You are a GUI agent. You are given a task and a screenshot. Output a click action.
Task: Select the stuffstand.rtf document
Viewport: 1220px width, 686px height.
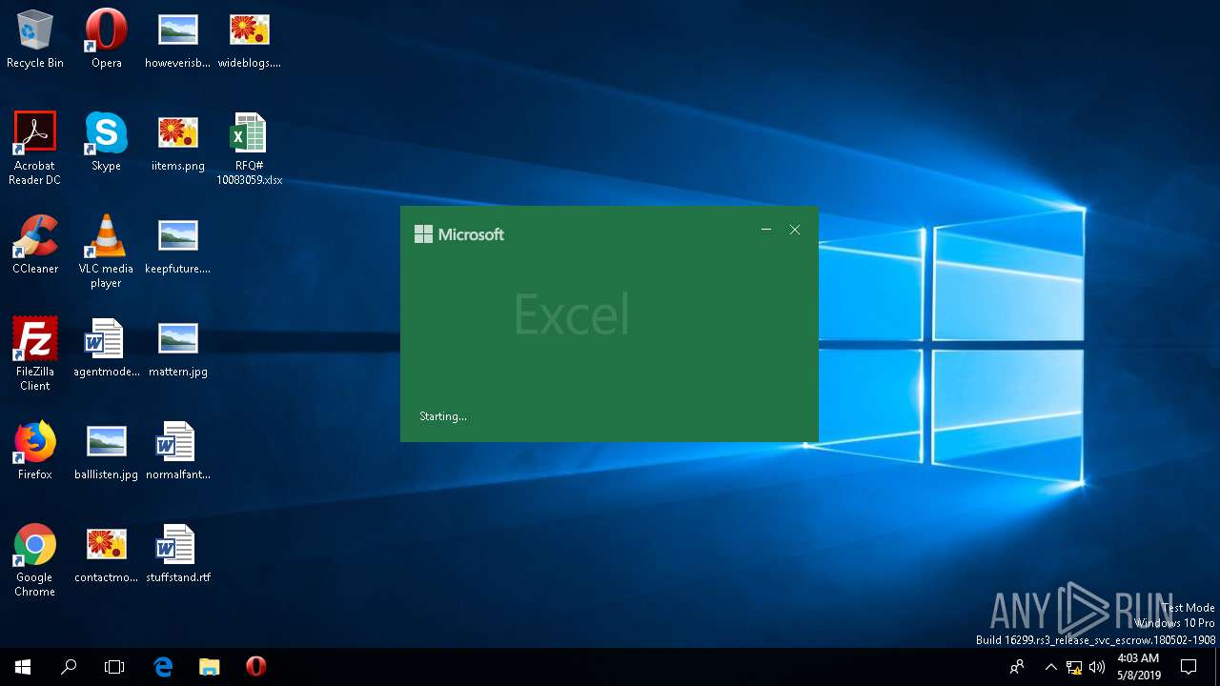177,554
